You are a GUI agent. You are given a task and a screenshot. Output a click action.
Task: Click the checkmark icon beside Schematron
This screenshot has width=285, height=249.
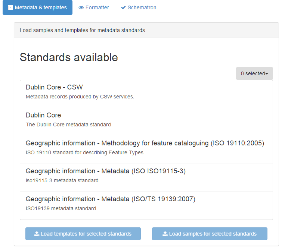pos(123,7)
